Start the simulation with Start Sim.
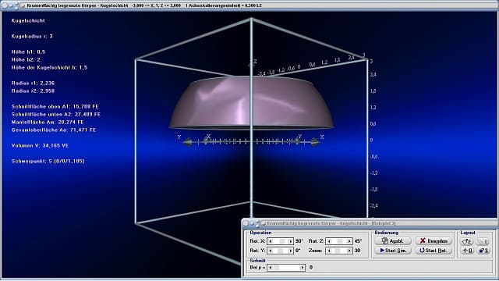Screen dimensions: 499x281 point(393,251)
